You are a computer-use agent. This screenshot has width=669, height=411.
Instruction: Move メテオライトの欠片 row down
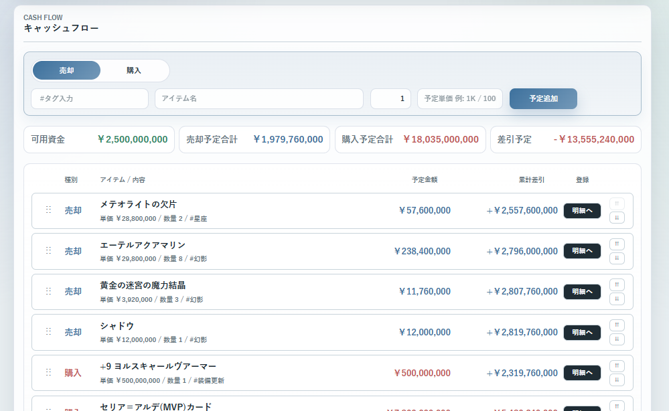coord(617,218)
